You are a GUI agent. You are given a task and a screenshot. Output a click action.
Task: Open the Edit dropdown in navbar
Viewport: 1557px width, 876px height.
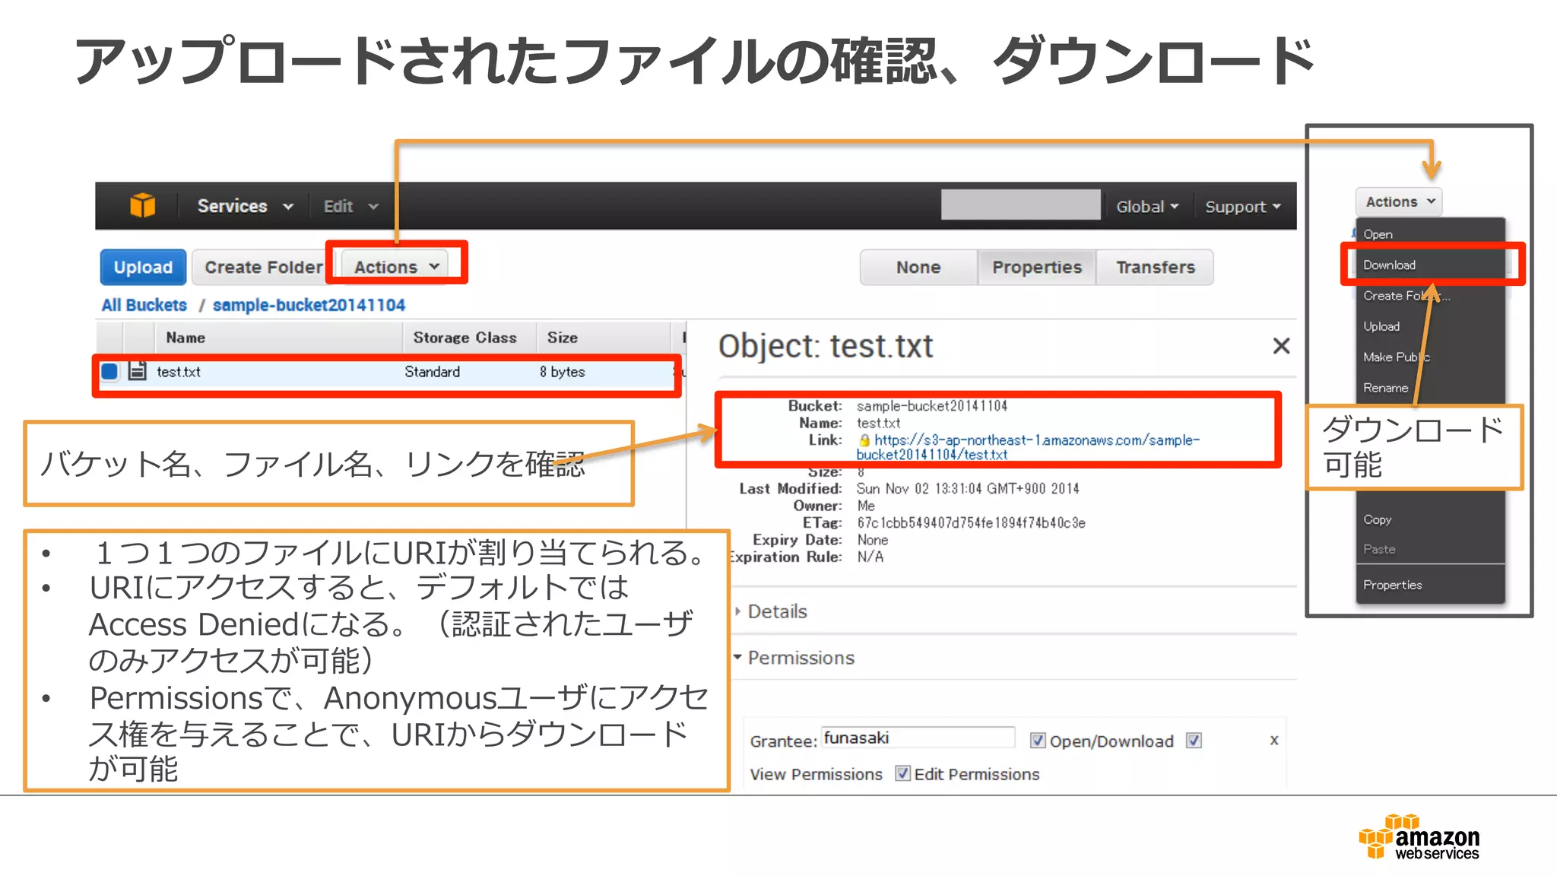[350, 206]
